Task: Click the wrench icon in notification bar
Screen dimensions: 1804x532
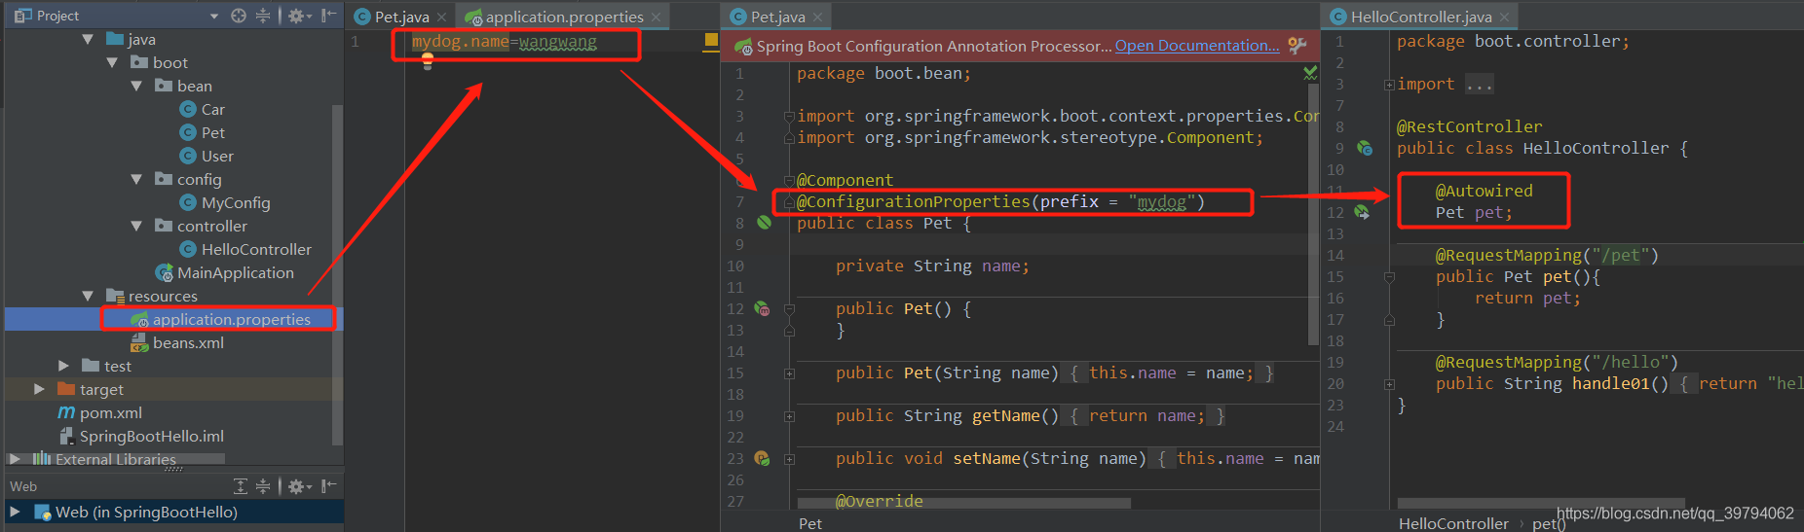Action: [1297, 46]
